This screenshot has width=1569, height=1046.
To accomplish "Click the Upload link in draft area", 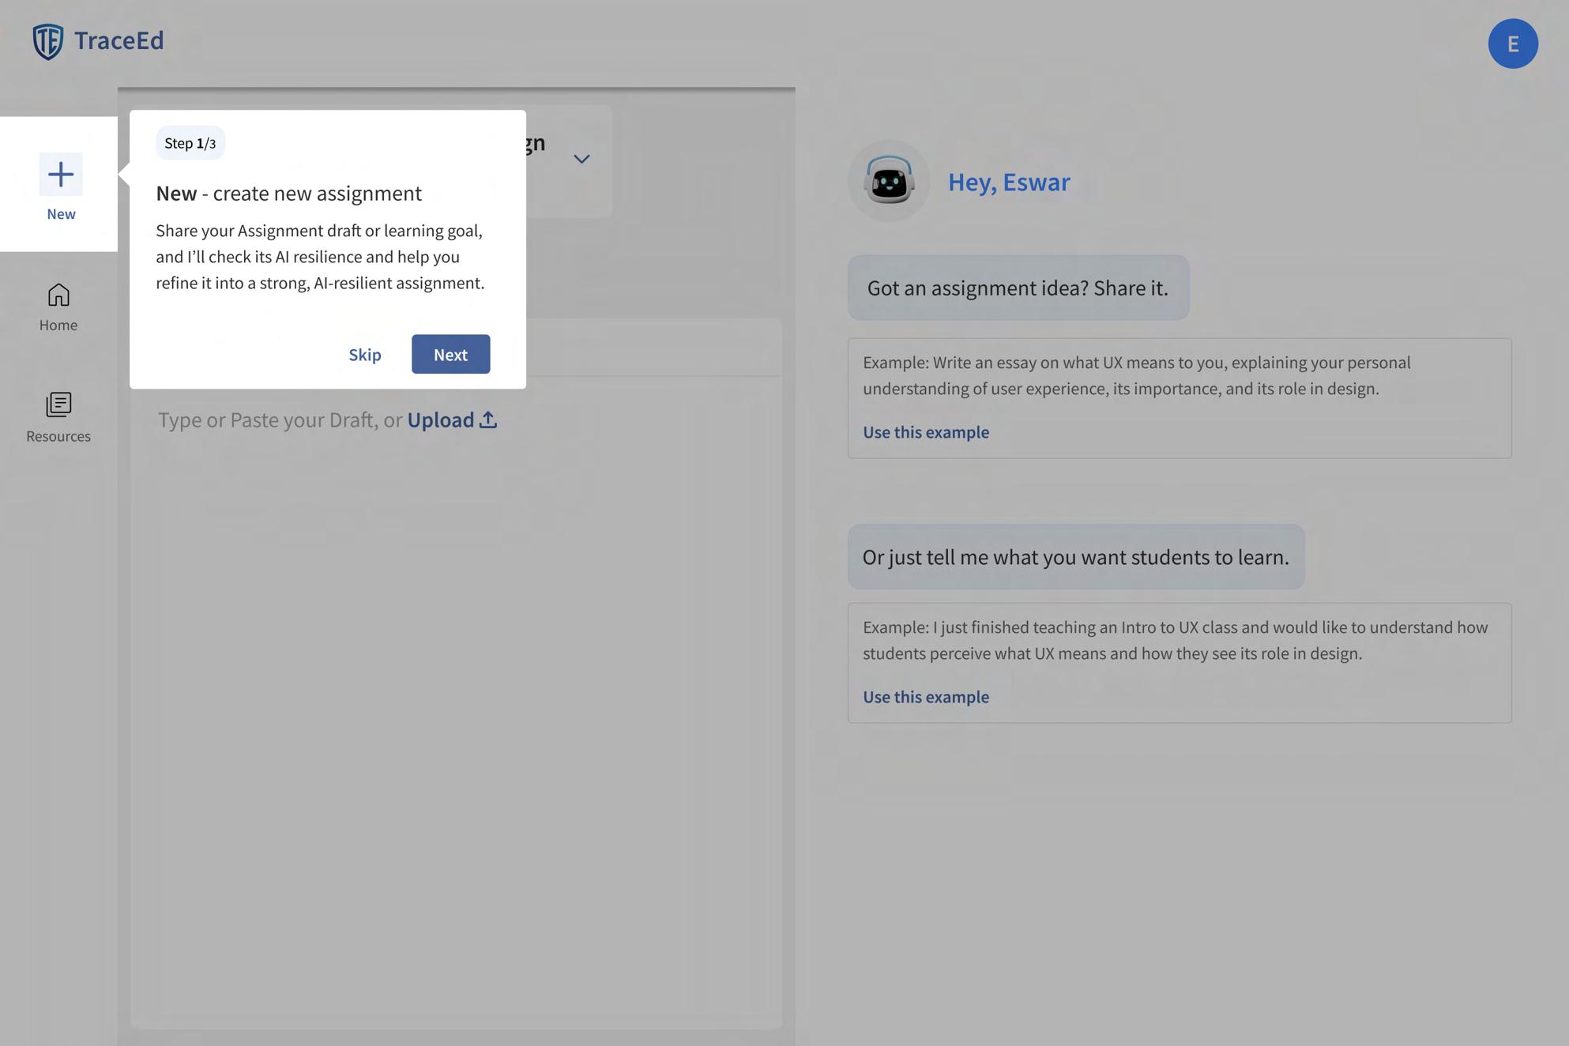I will click(x=440, y=420).
